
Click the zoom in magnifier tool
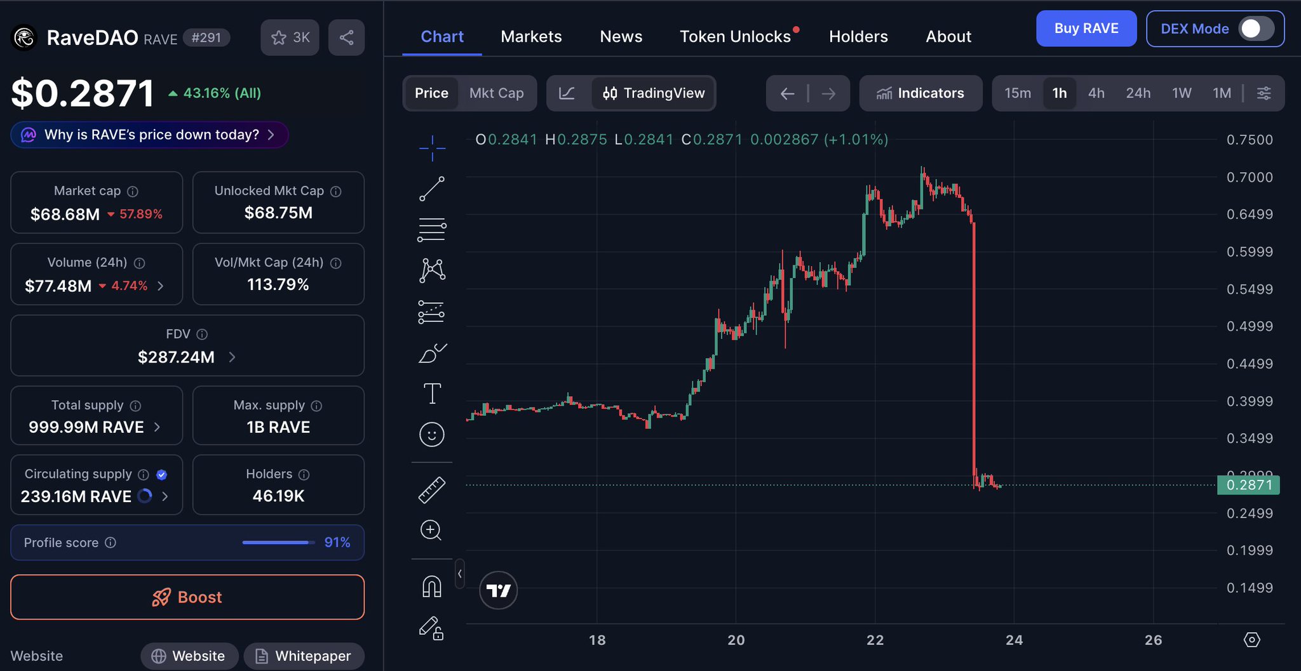tap(431, 530)
